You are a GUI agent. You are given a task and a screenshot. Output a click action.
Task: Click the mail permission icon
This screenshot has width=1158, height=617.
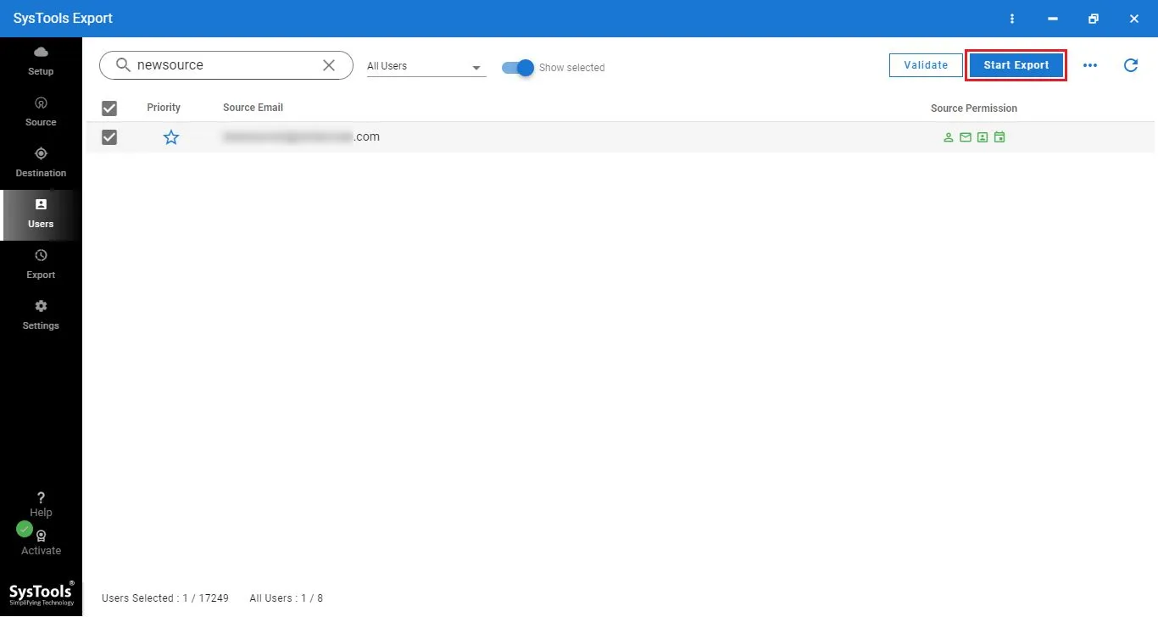pos(966,137)
